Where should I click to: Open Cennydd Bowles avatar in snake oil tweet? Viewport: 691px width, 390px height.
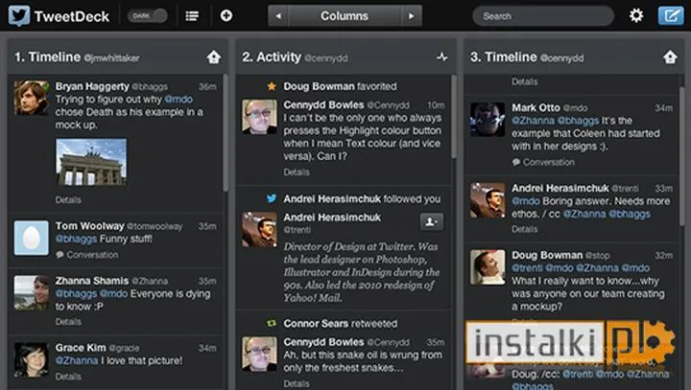[259, 354]
